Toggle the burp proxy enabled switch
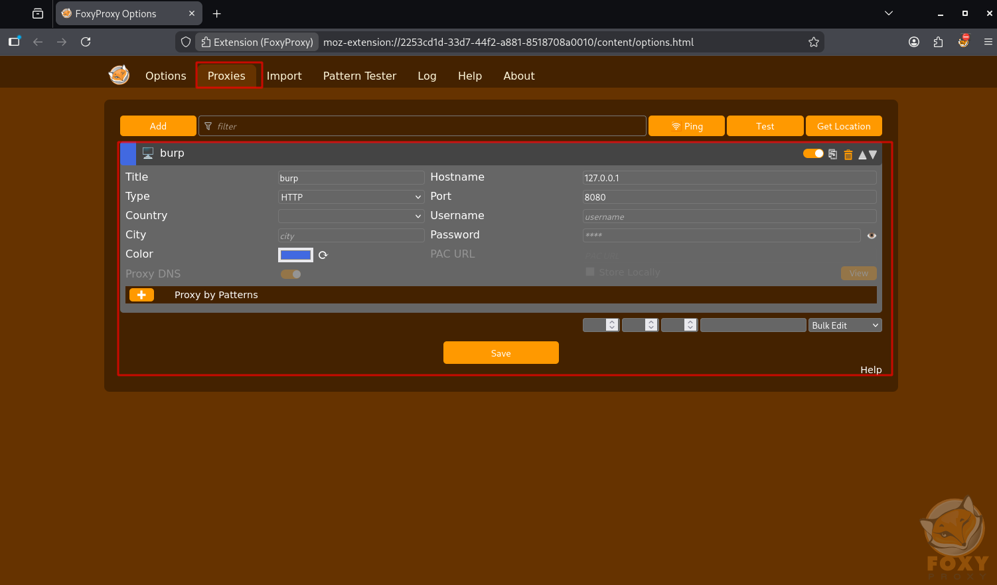 (x=813, y=153)
